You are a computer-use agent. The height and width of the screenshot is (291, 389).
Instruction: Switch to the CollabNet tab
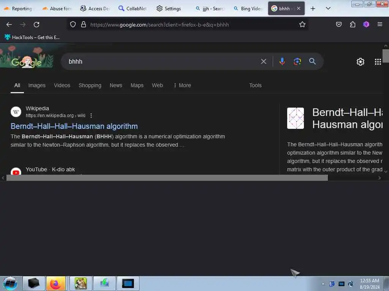(133, 9)
